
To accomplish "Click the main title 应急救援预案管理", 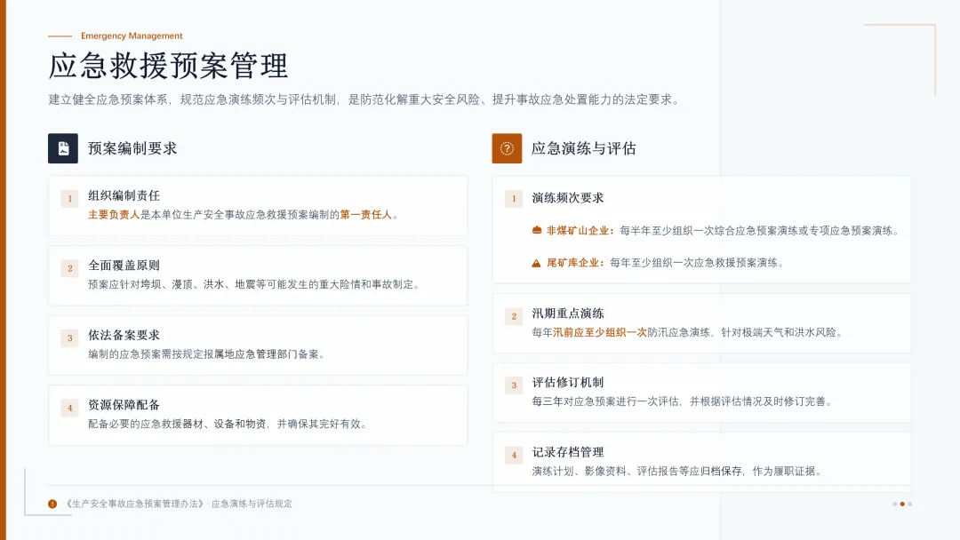I will (168, 66).
